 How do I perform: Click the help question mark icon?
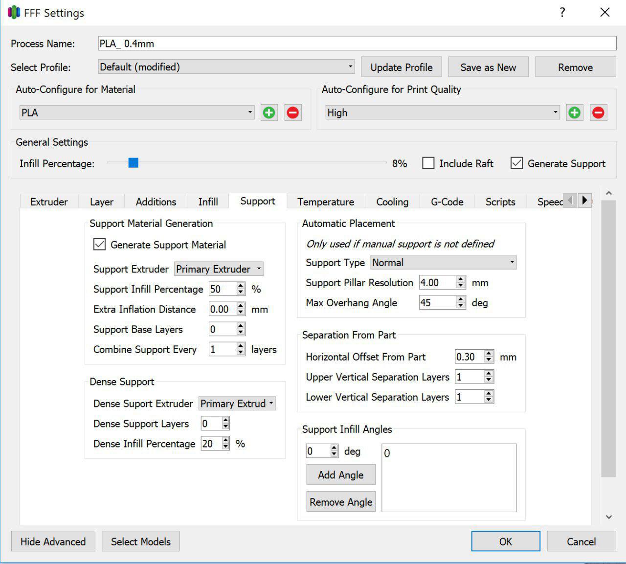(x=562, y=13)
